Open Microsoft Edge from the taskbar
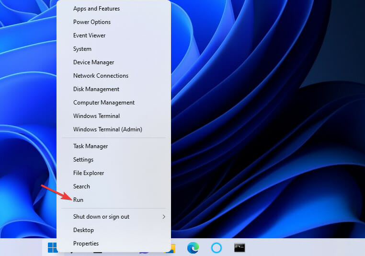The width and height of the screenshot is (365, 256). coord(193,248)
